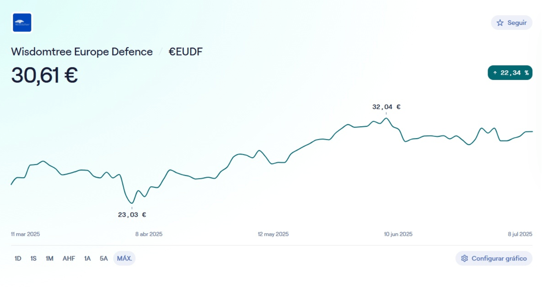Image resolution: width=546 pixels, height=292 pixels.
Task: Select the 1A one-year view
Action: [87, 258]
